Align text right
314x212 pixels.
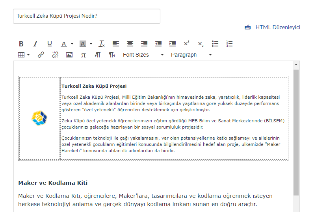point(144,44)
